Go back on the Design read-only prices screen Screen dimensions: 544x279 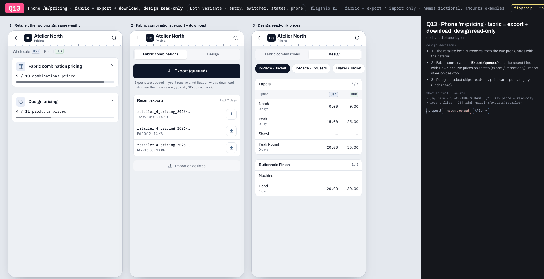coord(259,38)
